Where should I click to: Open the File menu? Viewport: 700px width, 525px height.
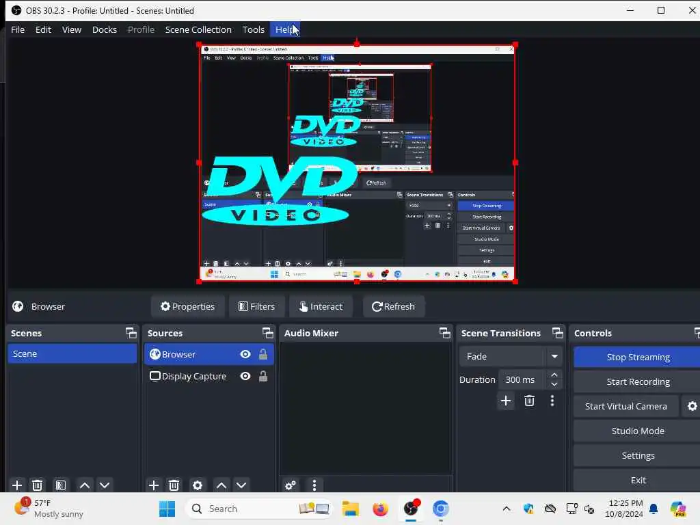18,29
